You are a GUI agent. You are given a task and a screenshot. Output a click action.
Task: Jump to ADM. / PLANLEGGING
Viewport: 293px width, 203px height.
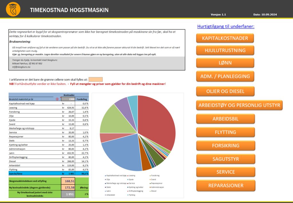[x=225, y=76]
